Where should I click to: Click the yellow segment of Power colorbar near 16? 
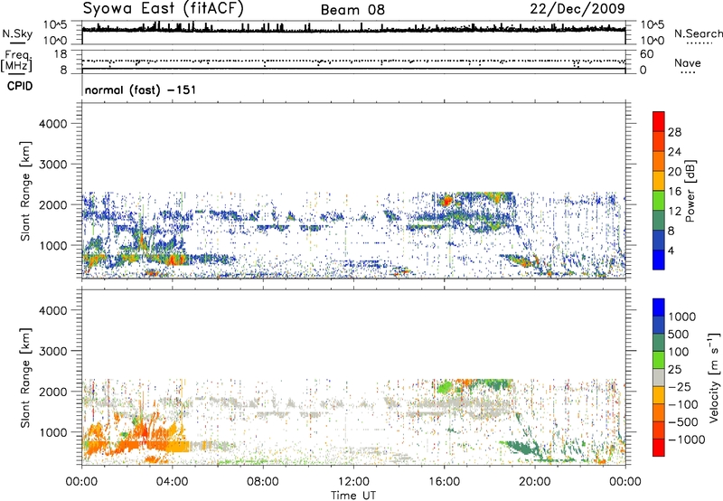click(659, 180)
